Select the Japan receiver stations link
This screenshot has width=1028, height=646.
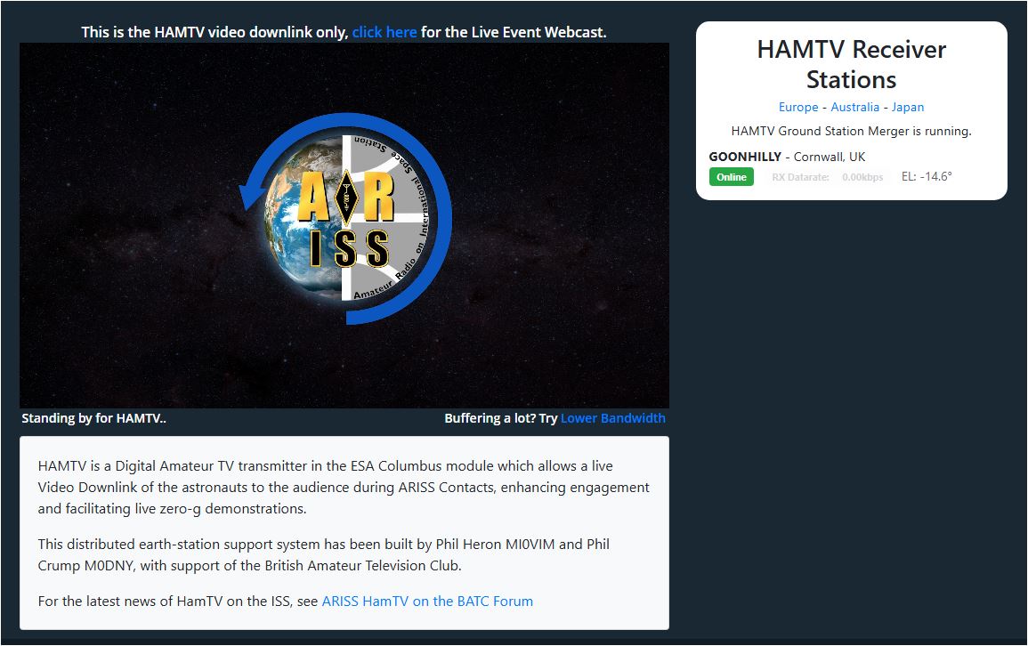907,107
